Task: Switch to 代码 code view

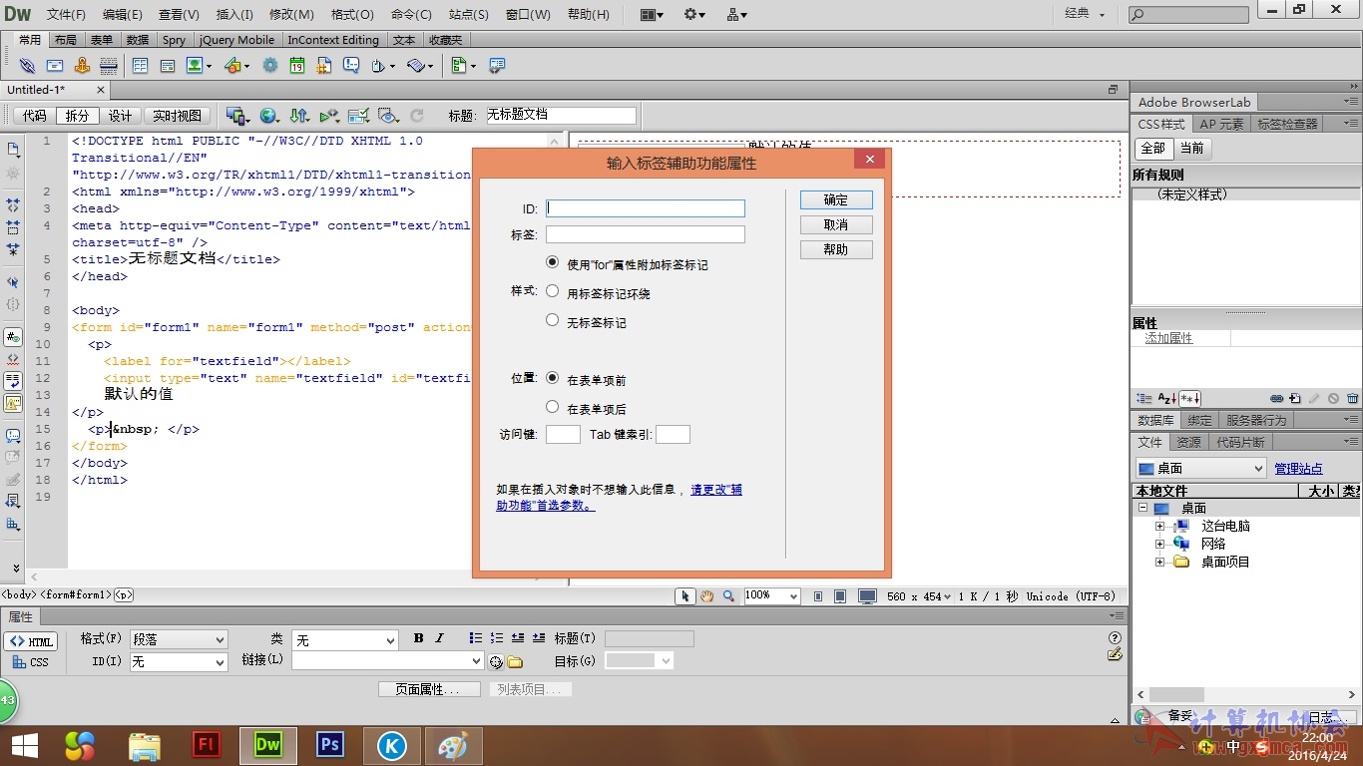Action: pyautogui.click(x=34, y=116)
